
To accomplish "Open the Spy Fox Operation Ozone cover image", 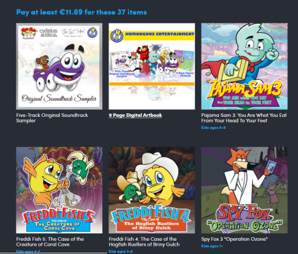I will point(244,190).
